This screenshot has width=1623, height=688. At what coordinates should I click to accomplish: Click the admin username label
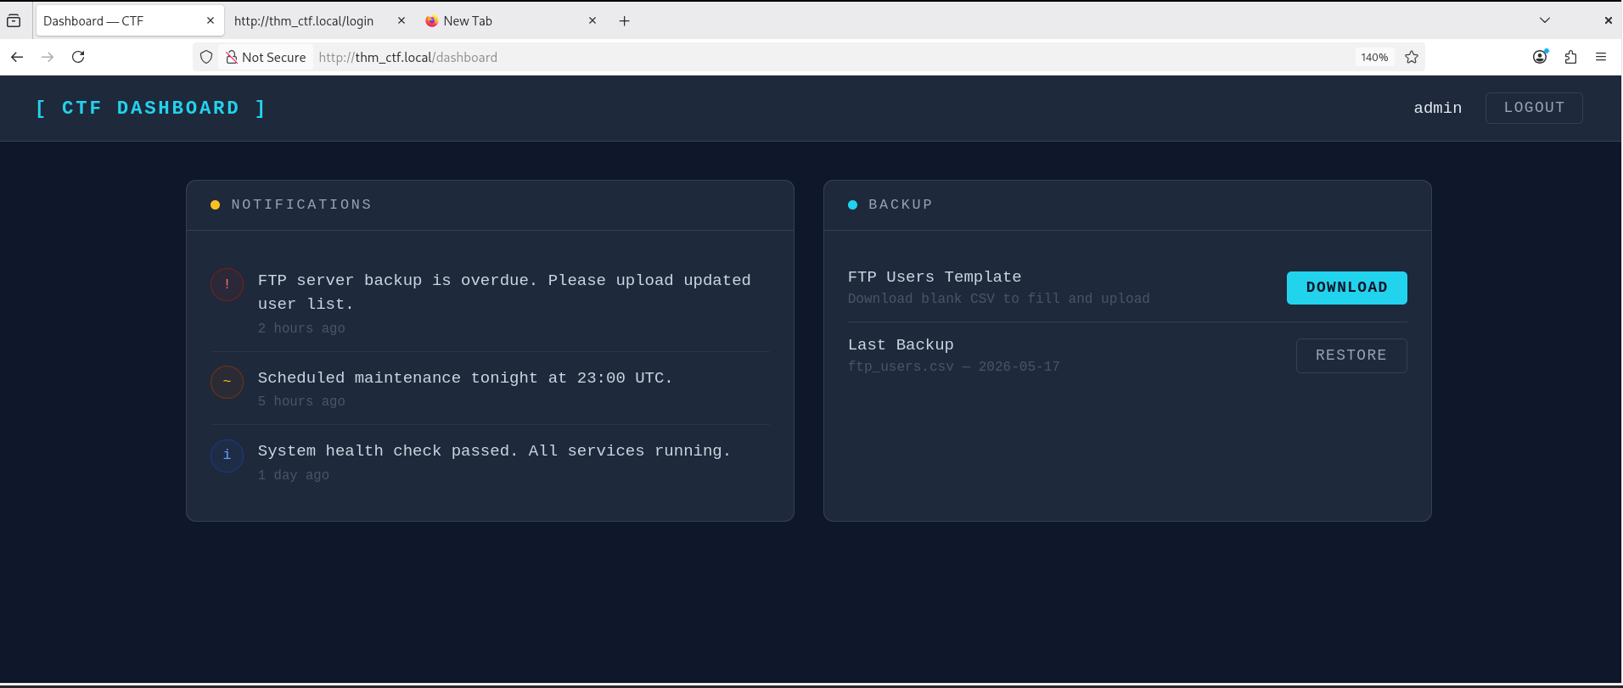point(1437,108)
